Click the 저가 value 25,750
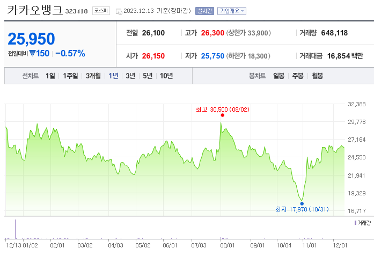The image size is (374, 256). tap(212, 56)
